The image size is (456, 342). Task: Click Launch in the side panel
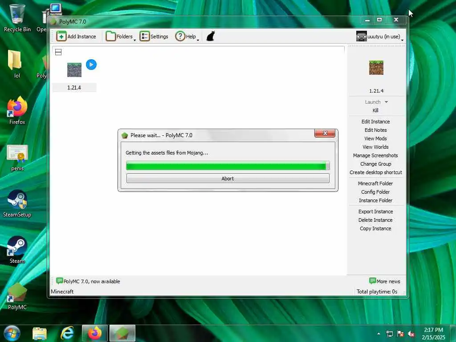373,102
